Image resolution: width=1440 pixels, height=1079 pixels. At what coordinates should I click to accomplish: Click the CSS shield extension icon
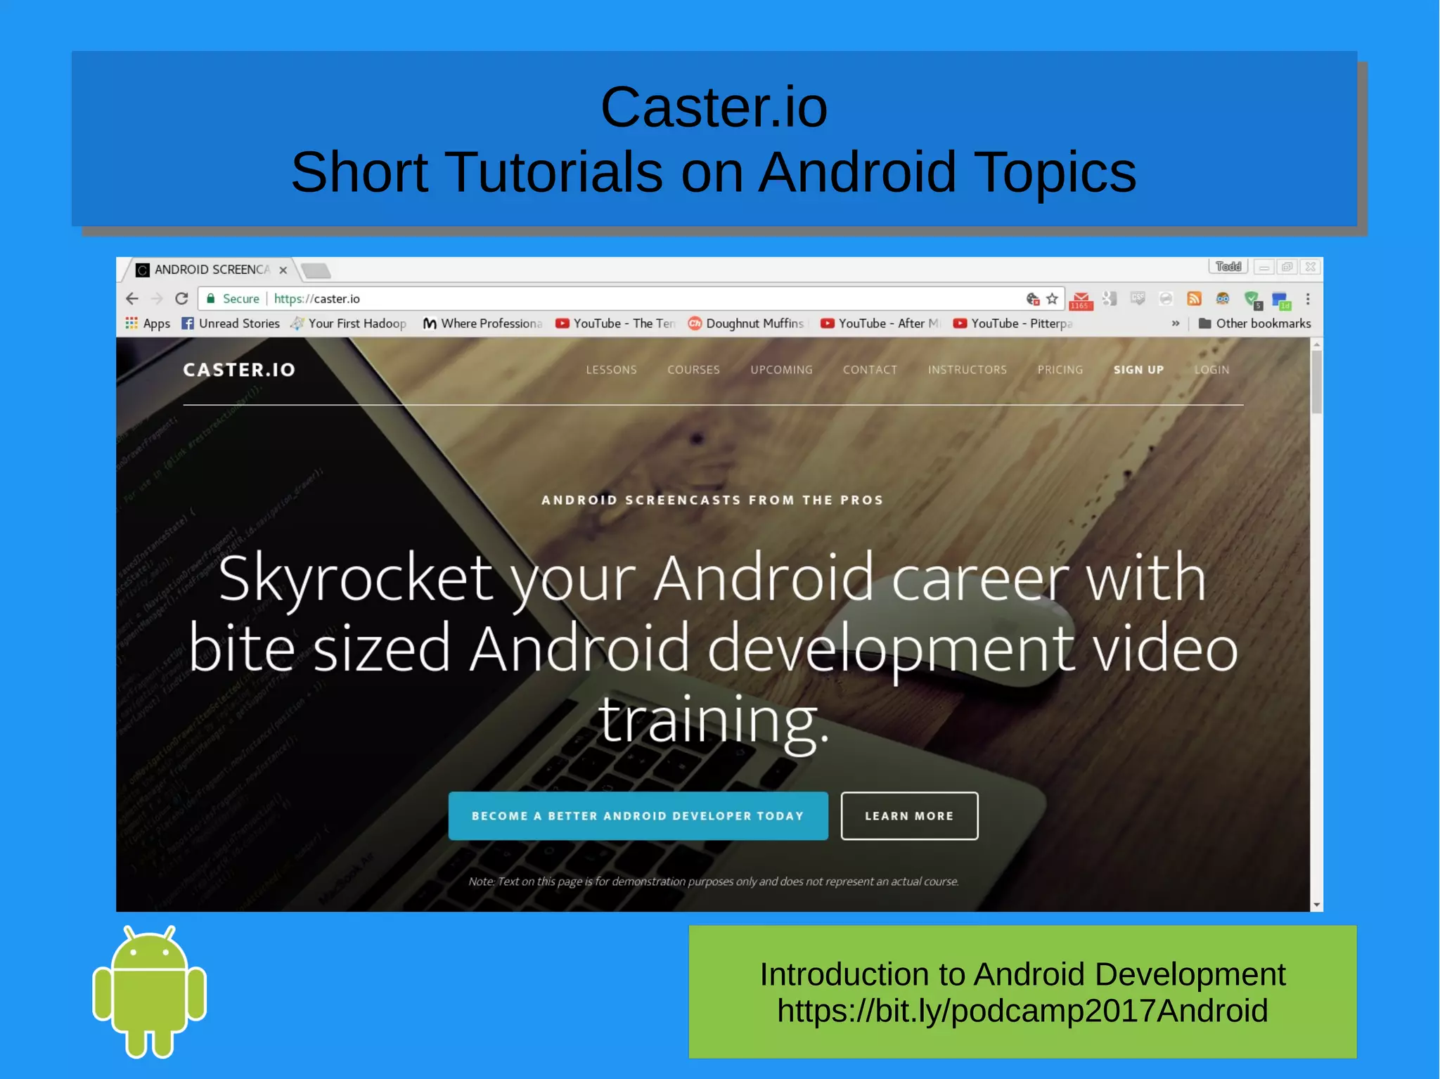click(x=1138, y=299)
